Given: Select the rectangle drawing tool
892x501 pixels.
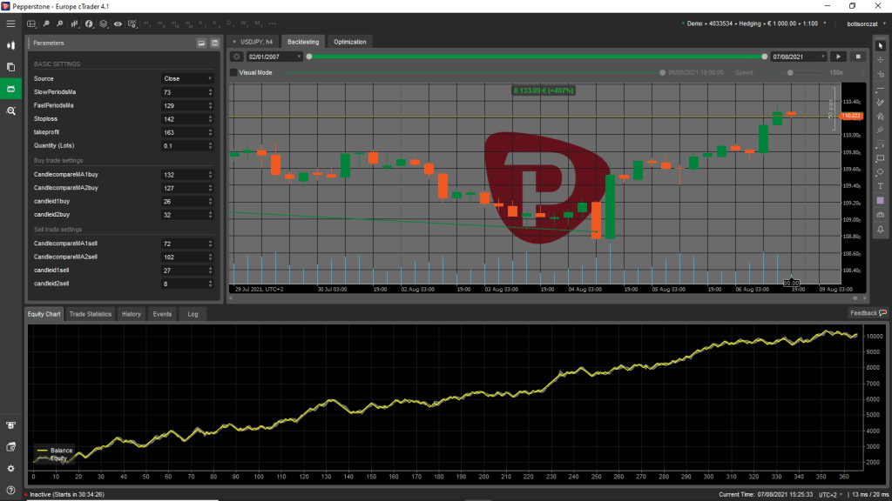Looking at the screenshot, I should (881, 157).
